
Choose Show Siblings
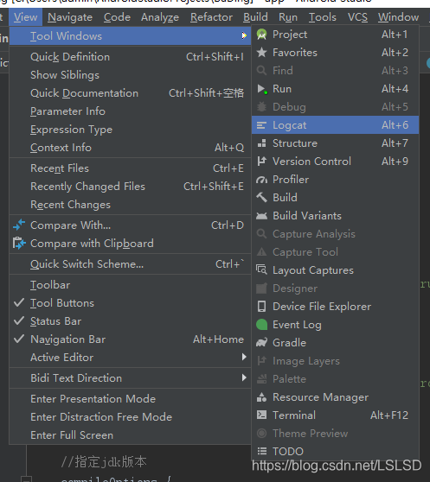(131, 75)
